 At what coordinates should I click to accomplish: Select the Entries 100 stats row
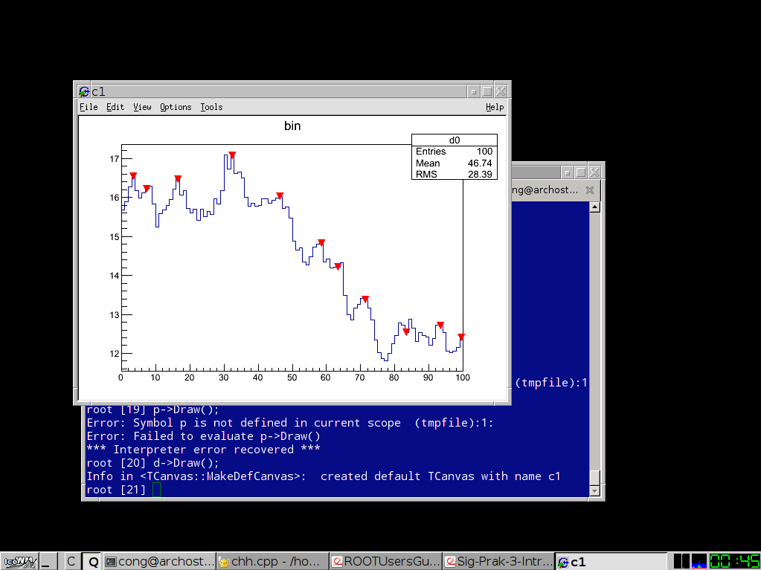click(x=455, y=151)
